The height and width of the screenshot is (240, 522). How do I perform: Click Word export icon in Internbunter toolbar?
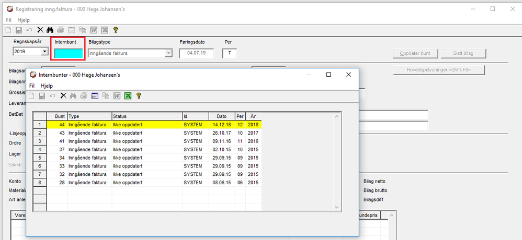[x=117, y=95]
